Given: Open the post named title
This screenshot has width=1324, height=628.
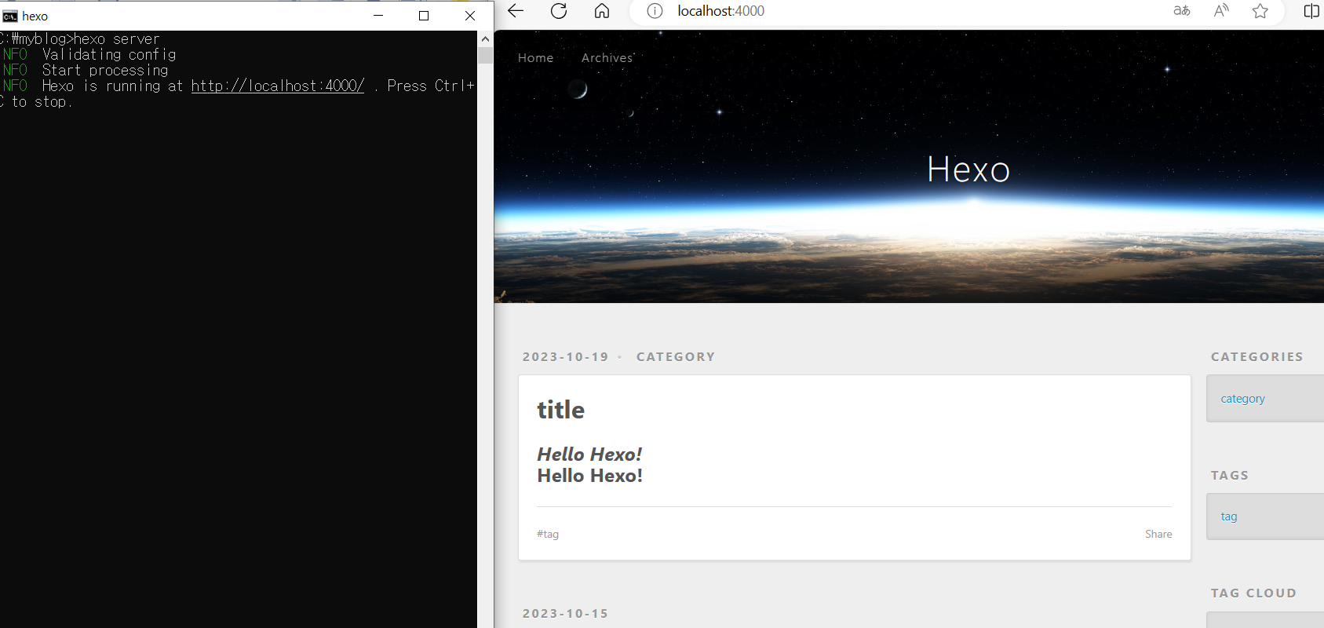Looking at the screenshot, I should point(561,410).
